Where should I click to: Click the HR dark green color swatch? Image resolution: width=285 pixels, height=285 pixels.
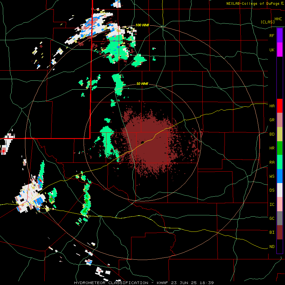tap(280, 148)
